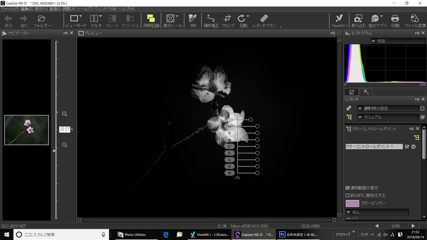
Task: Open the ALL channel dropdown
Action: click(349, 212)
